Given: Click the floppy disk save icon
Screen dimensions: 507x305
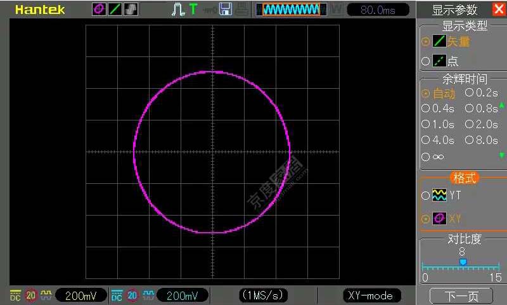Looking at the screenshot, I should [225, 10].
